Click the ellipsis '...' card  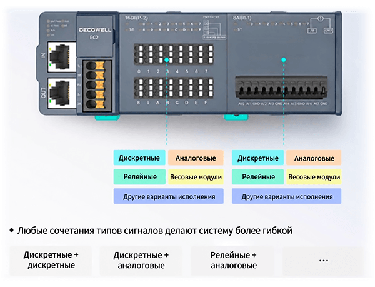pyautogui.click(x=323, y=261)
